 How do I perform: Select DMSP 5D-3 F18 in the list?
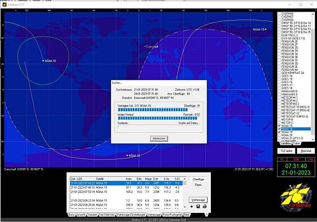[296, 32]
